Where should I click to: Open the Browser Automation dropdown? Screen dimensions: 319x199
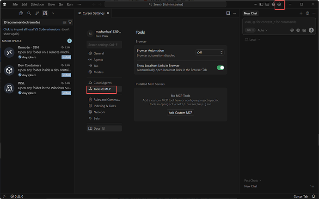pyautogui.click(x=210, y=53)
